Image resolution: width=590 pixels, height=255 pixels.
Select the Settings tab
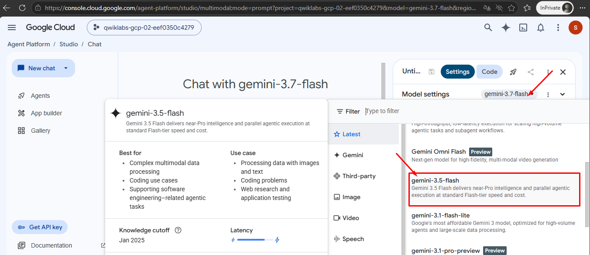pos(457,72)
